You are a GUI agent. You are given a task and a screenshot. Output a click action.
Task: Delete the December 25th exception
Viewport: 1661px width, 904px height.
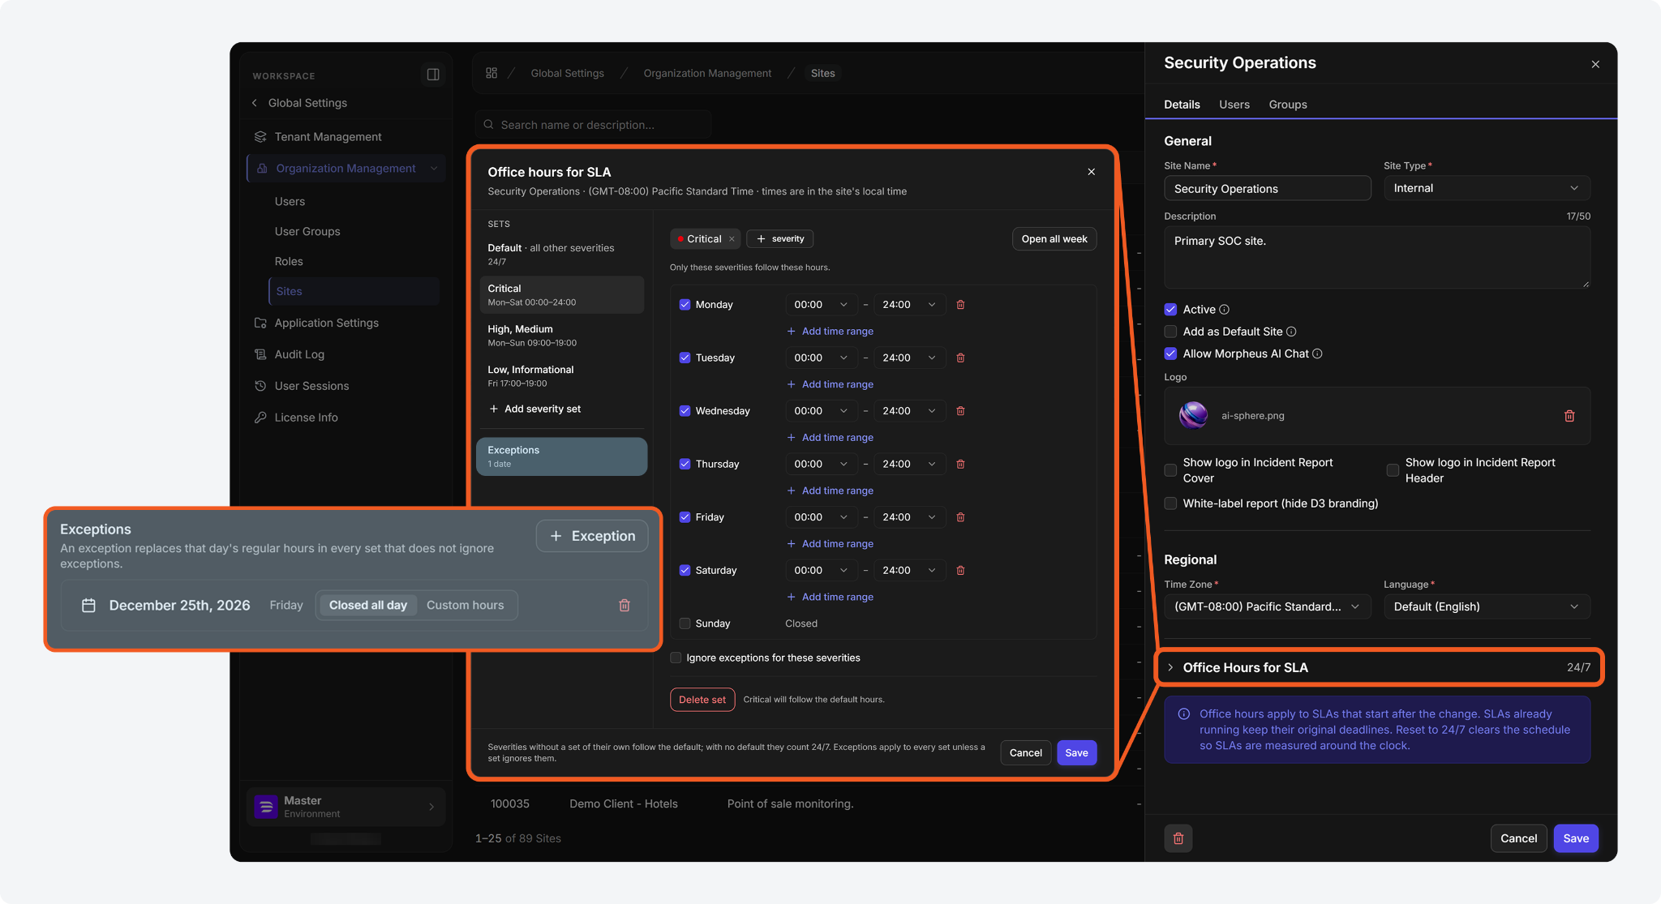(624, 606)
